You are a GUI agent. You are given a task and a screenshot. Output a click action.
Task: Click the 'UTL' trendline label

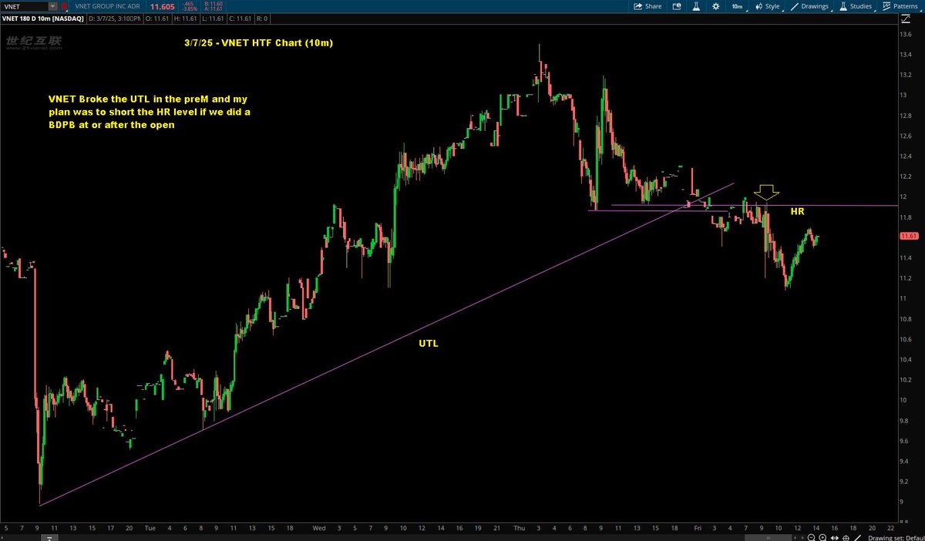(x=429, y=344)
